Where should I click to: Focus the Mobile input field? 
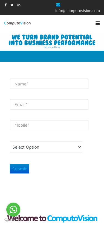click(x=49, y=125)
